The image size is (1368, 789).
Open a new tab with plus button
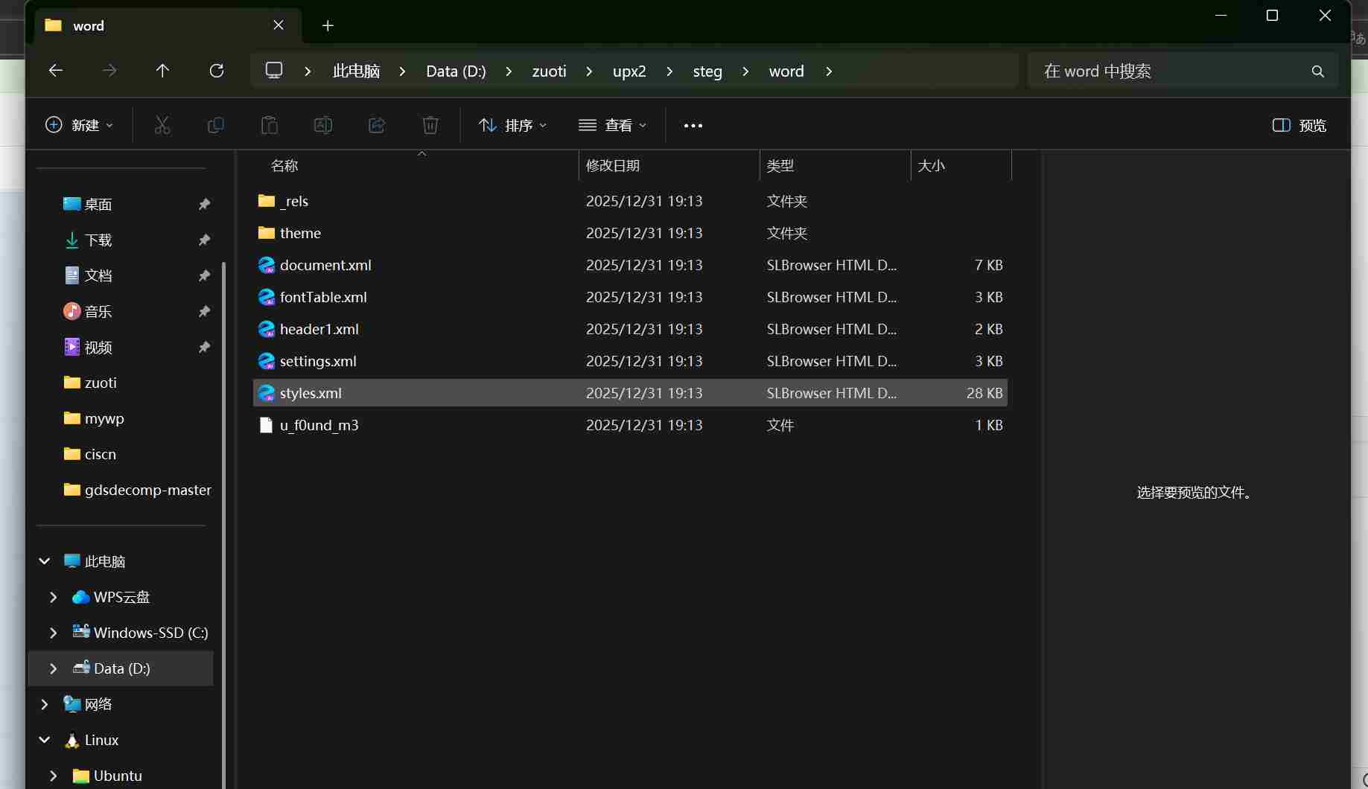click(x=328, y=25)
